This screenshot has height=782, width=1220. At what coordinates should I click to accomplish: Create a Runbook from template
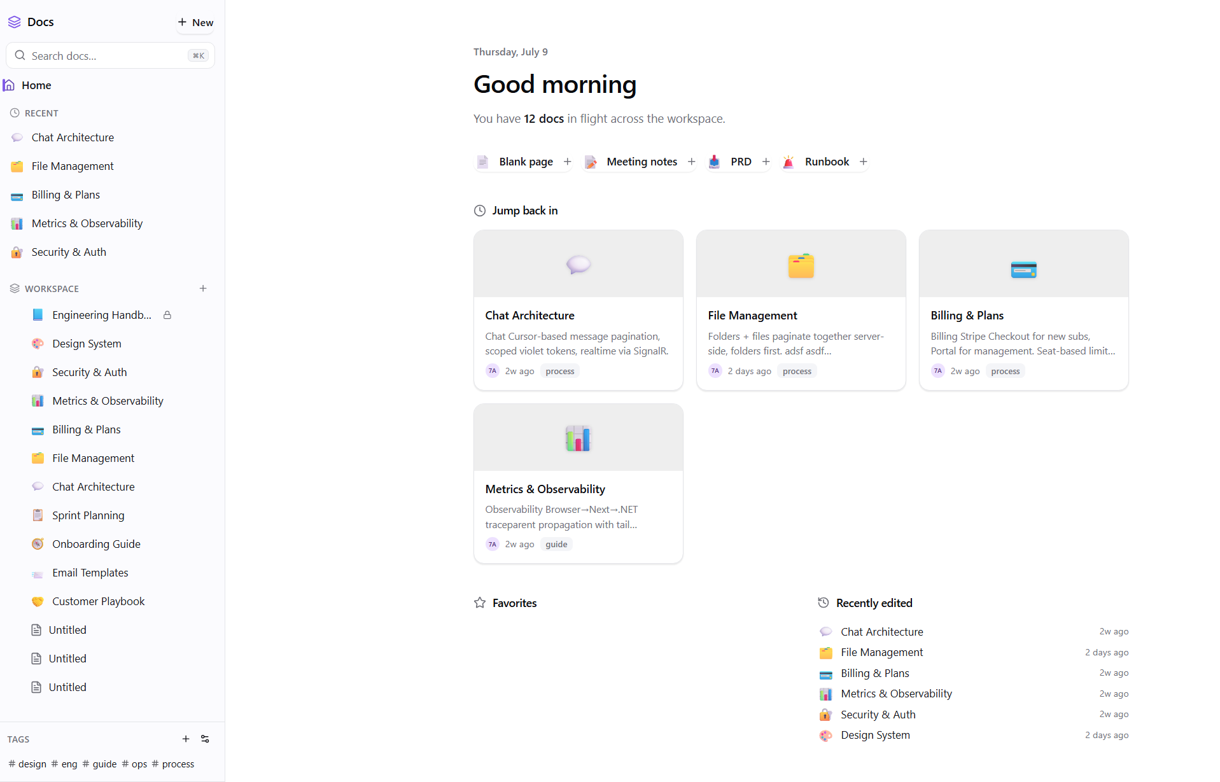click(827, 162)
